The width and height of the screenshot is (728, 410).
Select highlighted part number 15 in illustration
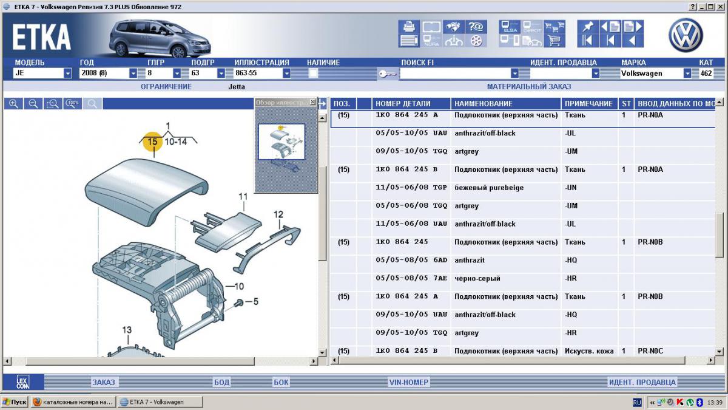pyautogui.click(x=152, y=142)
